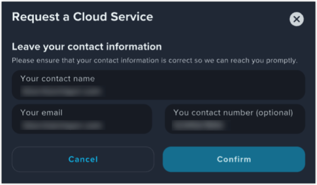Click the X icon in the dialog corner
The width and height of the screenshot is (317, 185).
pyautogui.click(x=297, y=19)
